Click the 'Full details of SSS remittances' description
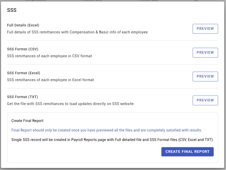The image size is (226, 170). tap(78, 32)
